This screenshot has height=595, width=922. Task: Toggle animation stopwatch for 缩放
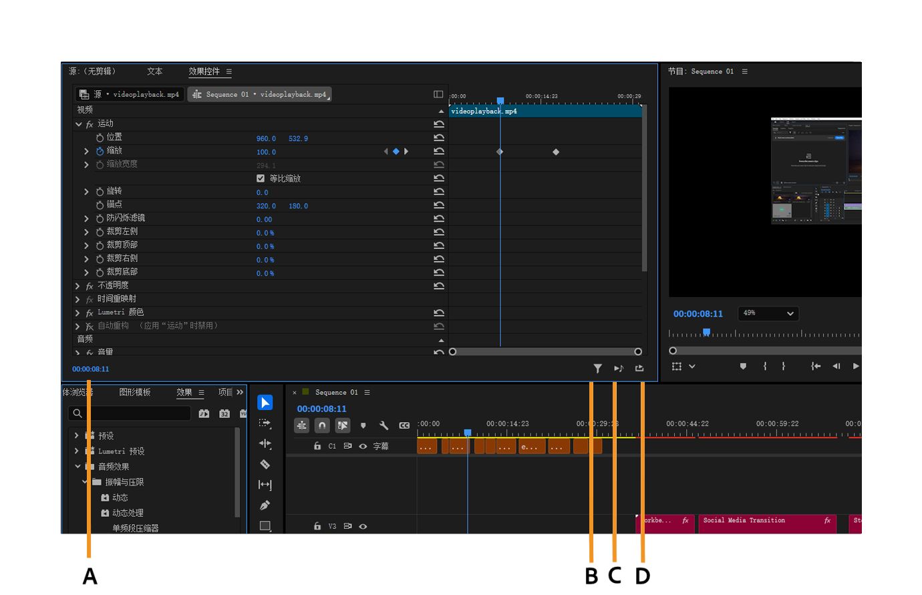100,151
